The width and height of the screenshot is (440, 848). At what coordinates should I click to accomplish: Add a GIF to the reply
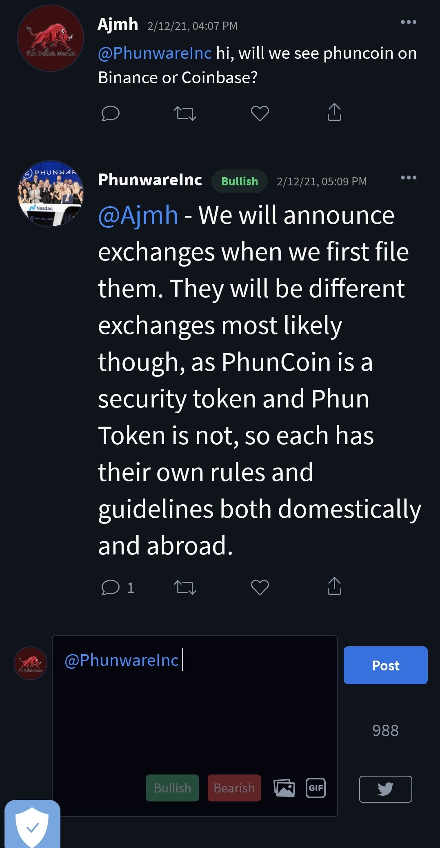[316, 788]
